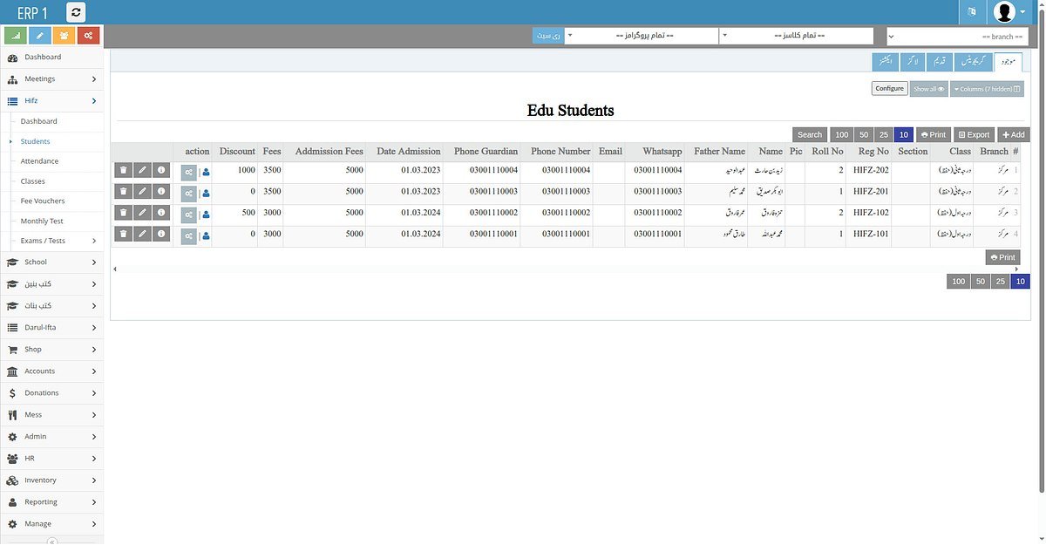
Task: Open the blue pencil shortcut icon
Action: pos(39,36)
